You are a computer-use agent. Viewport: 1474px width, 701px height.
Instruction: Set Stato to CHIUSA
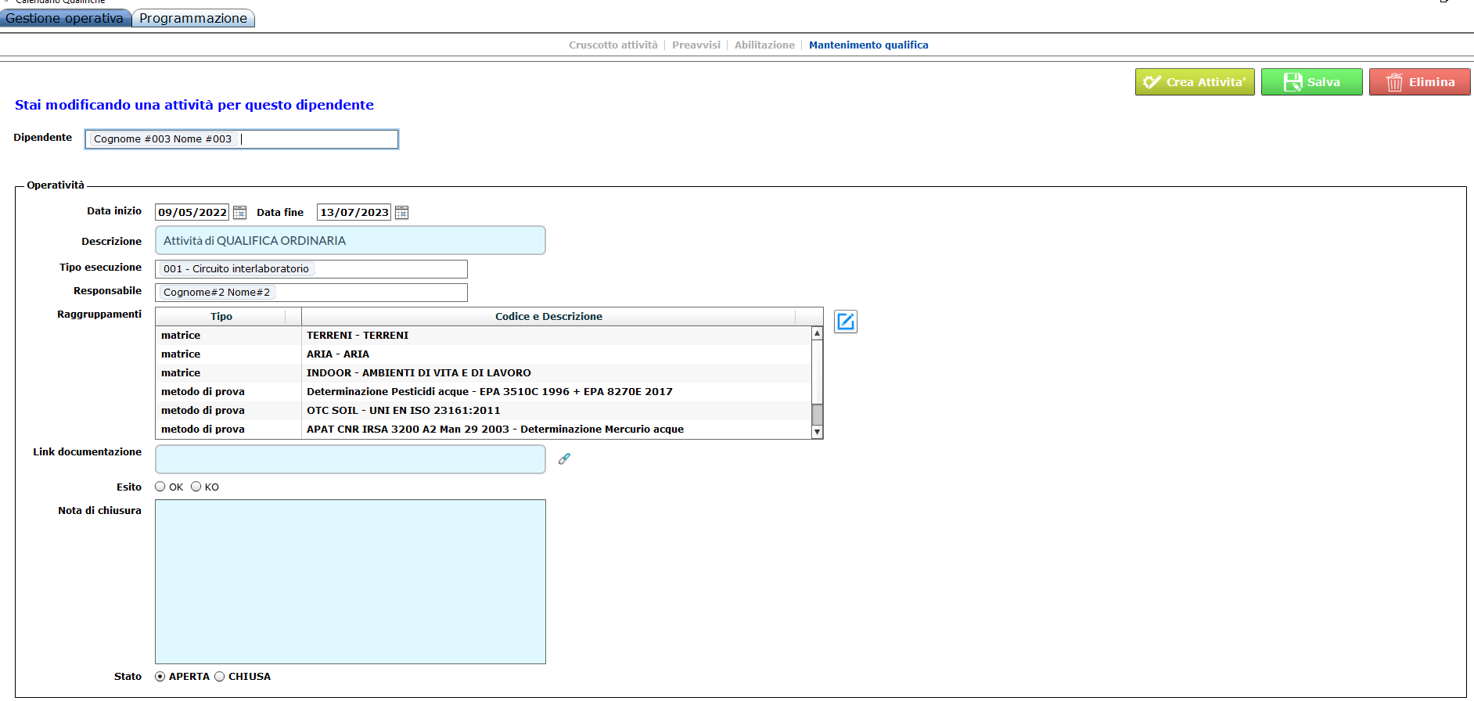(220, 677)
